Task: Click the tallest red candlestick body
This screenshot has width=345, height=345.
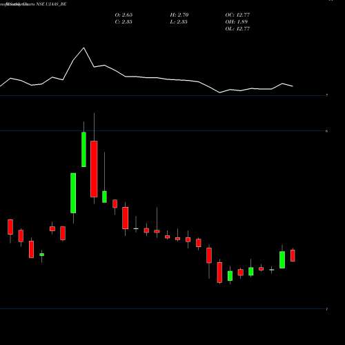Action: [94, 169]
